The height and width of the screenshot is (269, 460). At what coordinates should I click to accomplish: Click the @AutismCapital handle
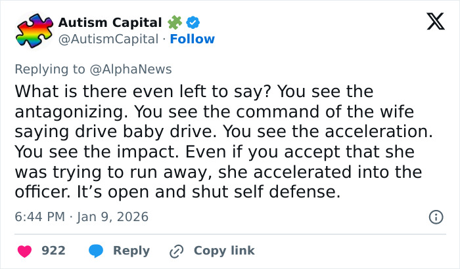(x=108, y=39)
